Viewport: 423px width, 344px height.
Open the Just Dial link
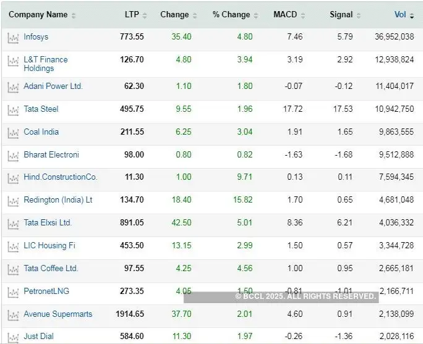[38, 337]
